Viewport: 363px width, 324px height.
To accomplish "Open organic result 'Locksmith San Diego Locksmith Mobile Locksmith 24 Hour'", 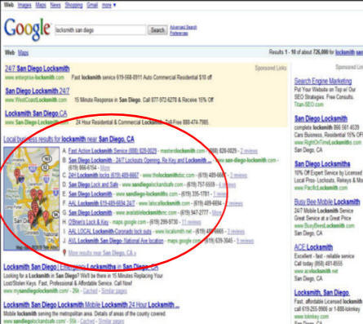I will pyautogui.click(x=91, y=304).
